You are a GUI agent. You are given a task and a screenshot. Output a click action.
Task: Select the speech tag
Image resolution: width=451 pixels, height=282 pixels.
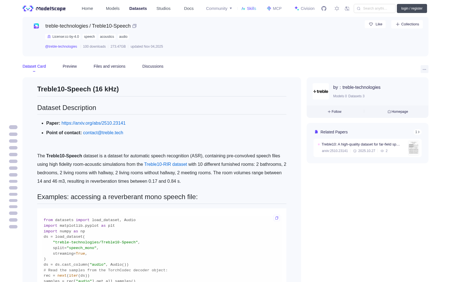(x=89, y=37)
